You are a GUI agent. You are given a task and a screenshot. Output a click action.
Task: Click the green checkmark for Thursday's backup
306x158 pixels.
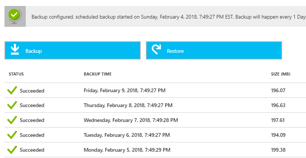point(12,105)
